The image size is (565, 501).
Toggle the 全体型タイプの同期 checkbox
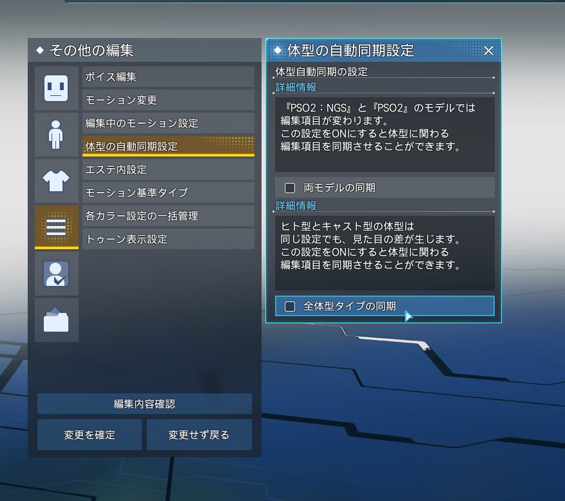click(x=290, y=307)
